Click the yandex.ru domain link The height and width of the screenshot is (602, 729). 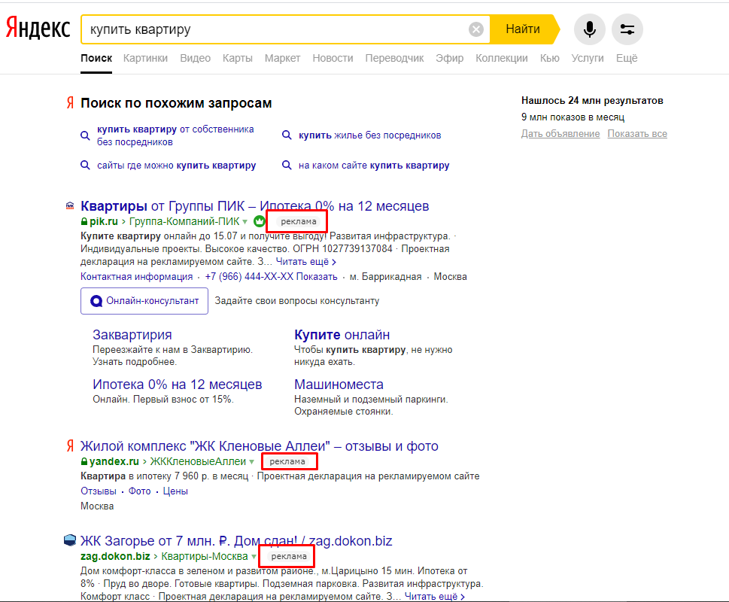point(114,461)
